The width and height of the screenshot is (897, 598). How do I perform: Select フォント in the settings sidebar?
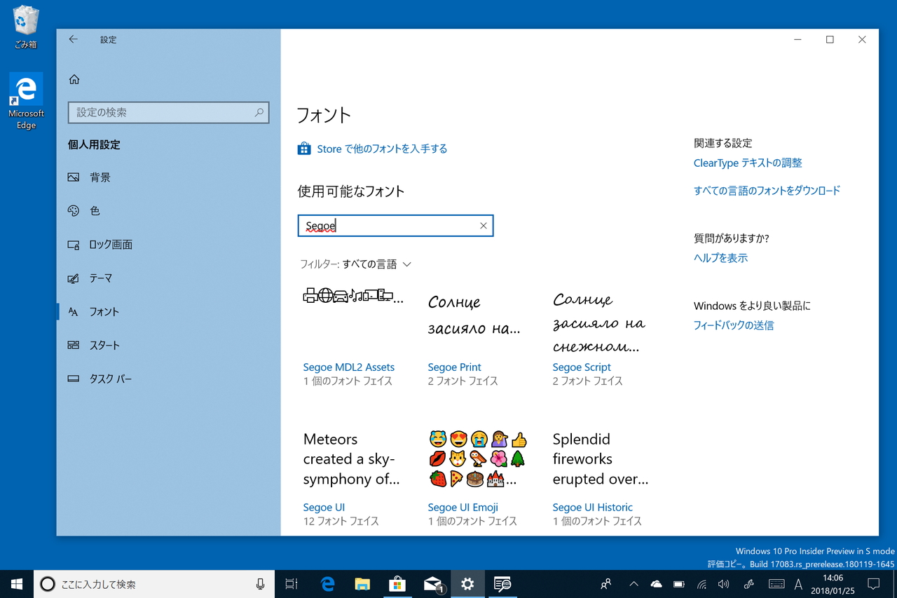(x=104, y=312)
